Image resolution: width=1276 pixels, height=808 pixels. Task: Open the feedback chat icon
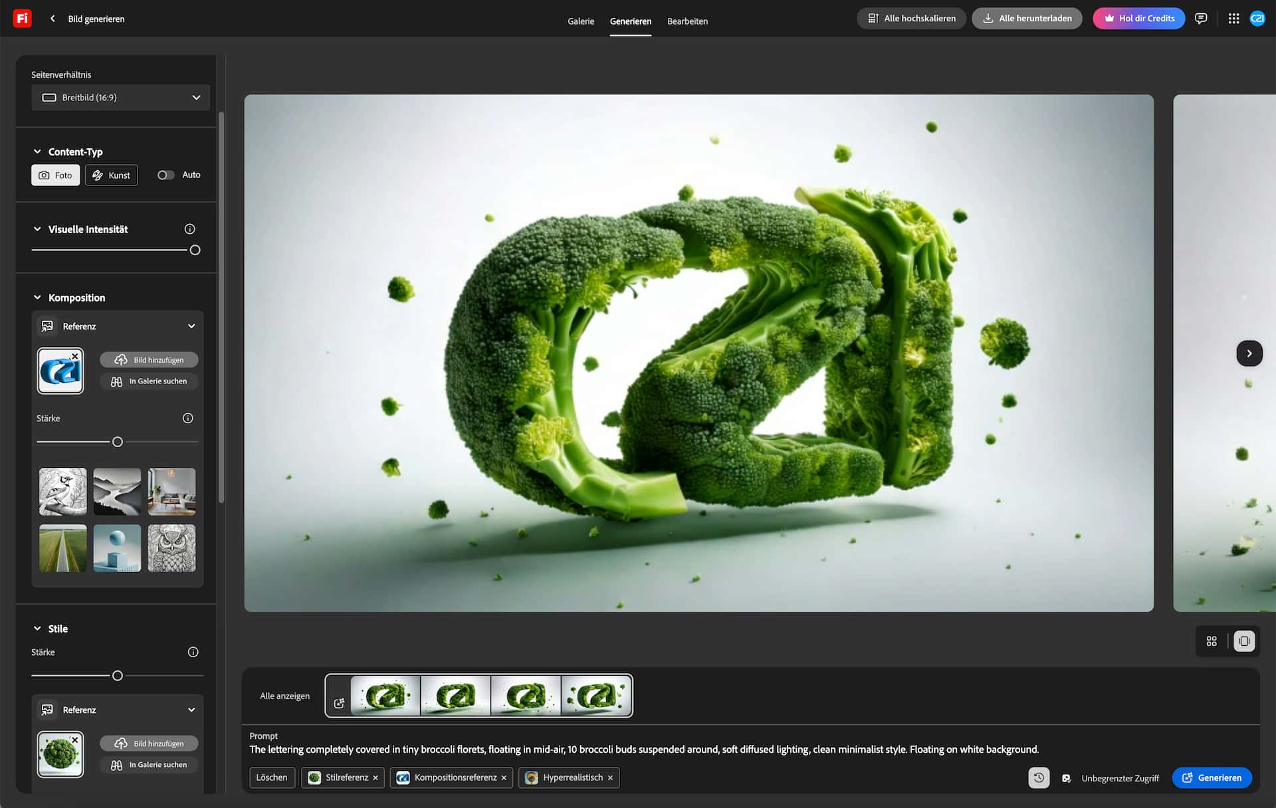pos(1200,19)
